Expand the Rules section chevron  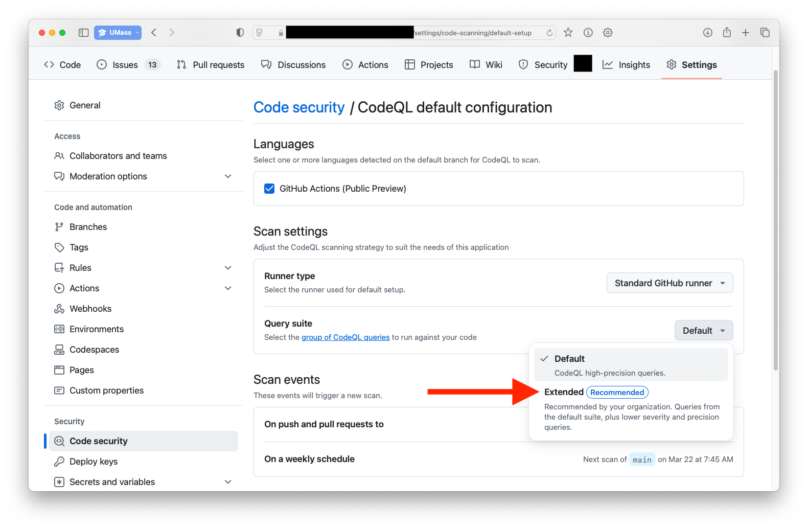point(228,268)
